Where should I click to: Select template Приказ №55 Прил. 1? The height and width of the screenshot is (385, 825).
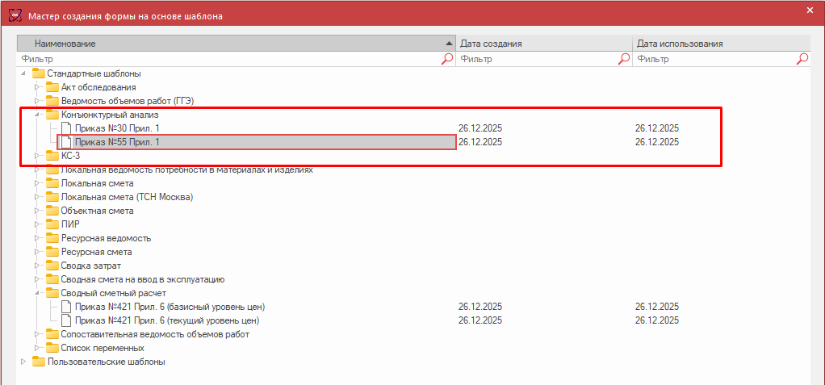click(117, 142)
